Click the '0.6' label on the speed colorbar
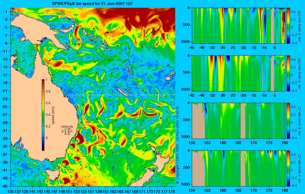Image resolution: width=305 pixels, height=194 pixels. [48, 103]
